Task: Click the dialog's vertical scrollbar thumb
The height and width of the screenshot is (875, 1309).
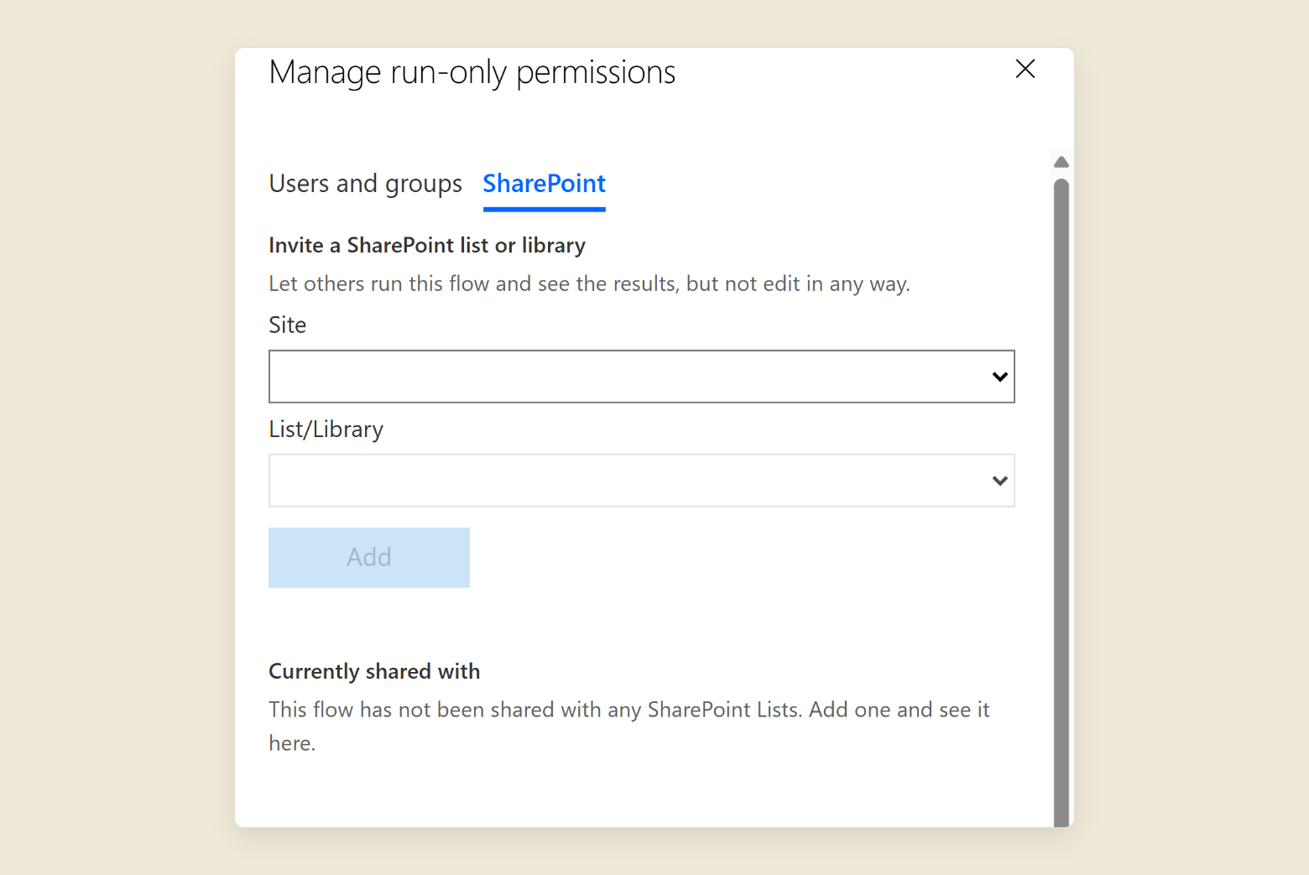Action: pos(1061,503)
